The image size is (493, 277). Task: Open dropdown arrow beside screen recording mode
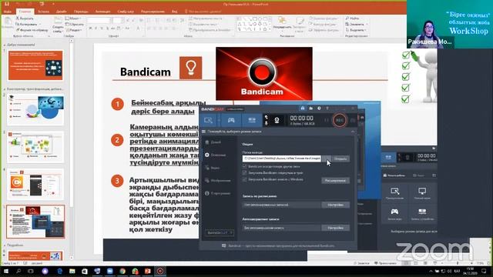click(x=219, y=120)
